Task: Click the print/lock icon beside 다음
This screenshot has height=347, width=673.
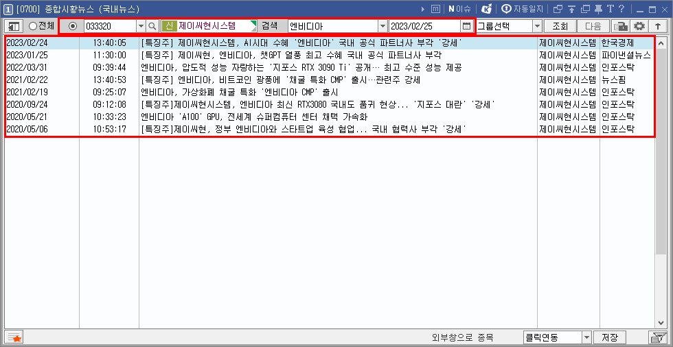Action: 619,26
